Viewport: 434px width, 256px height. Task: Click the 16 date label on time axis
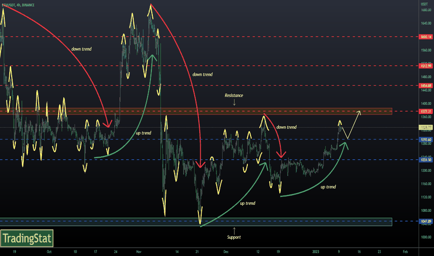(x=359, y=252)
